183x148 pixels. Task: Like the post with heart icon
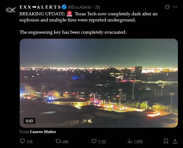point(94,141)
